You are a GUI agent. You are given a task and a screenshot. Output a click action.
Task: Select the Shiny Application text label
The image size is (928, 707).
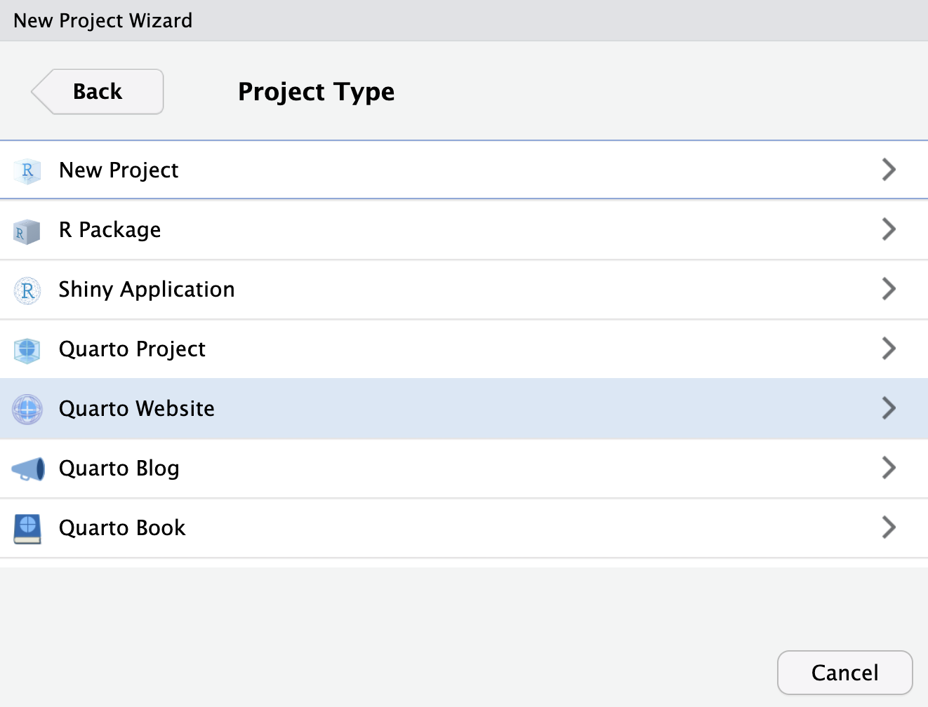(x=147, y=290)
